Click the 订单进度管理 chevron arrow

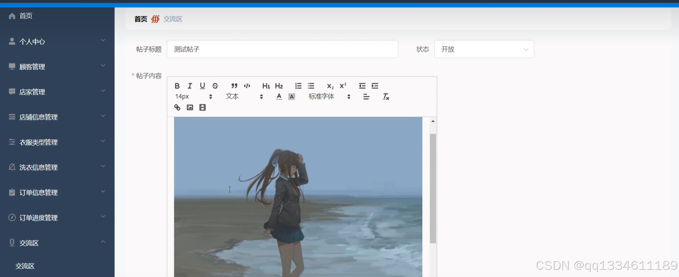pos(103,216)
